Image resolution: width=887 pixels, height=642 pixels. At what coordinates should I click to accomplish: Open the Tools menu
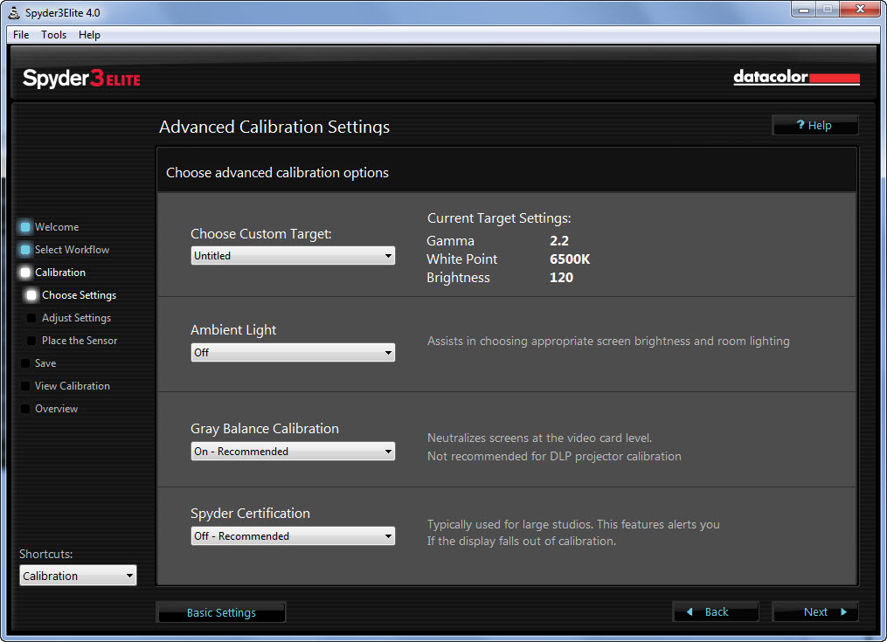pyautogui.click(x=53, y=35)
